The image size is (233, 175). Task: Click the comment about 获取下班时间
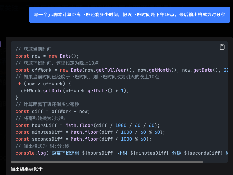click(x=57, y=63)
